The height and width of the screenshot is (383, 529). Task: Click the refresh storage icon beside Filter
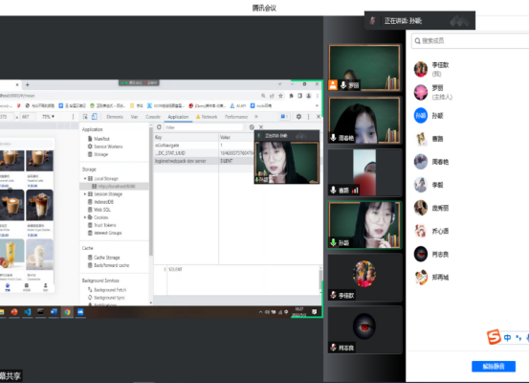(x=159, y=127)
